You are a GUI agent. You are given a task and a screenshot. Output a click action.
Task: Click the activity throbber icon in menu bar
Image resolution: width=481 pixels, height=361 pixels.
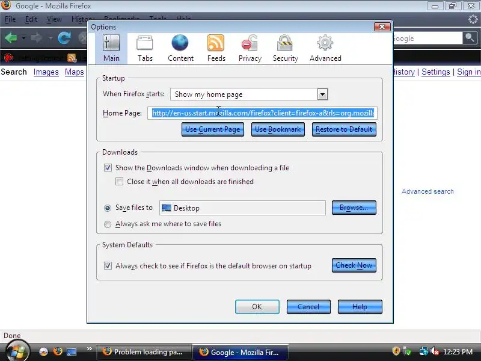click(x=473, y=19)
